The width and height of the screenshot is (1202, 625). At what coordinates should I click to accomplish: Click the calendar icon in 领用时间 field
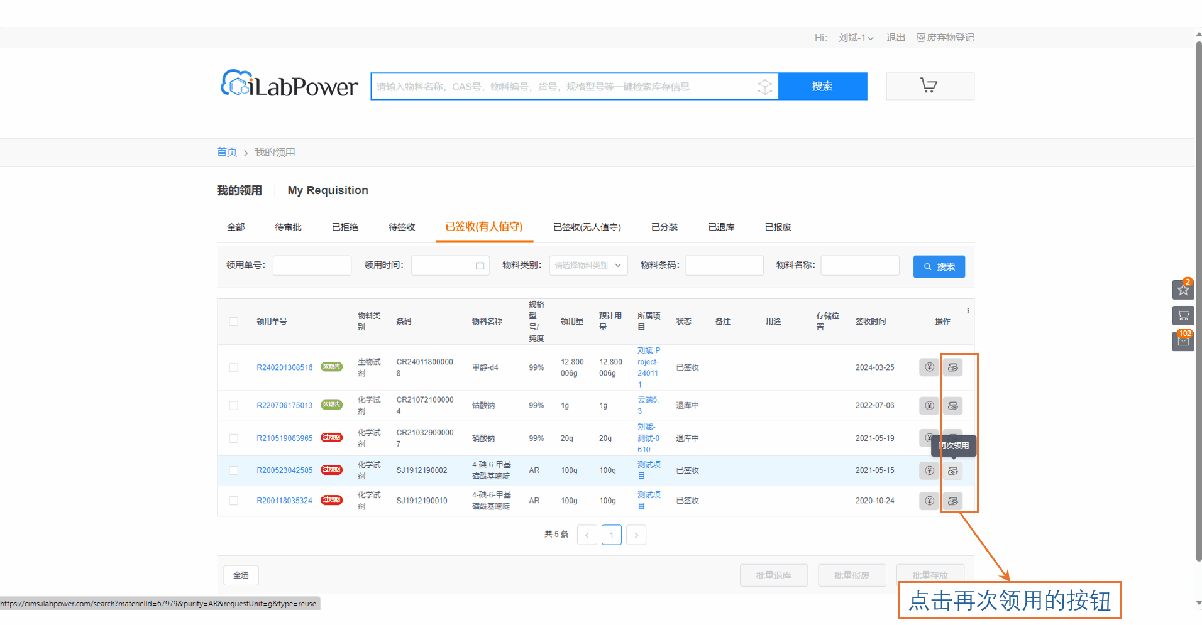(480, 266)
